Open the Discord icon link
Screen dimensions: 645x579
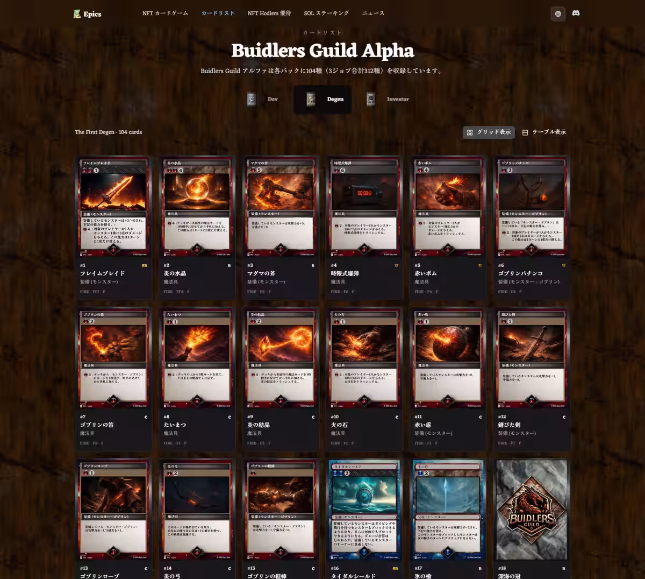coord(576,13)
